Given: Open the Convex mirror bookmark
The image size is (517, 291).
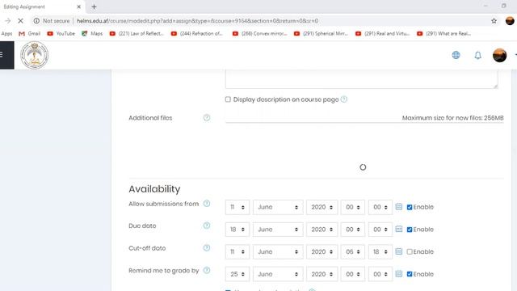Looking at the screenshot, I should point(260,34).
